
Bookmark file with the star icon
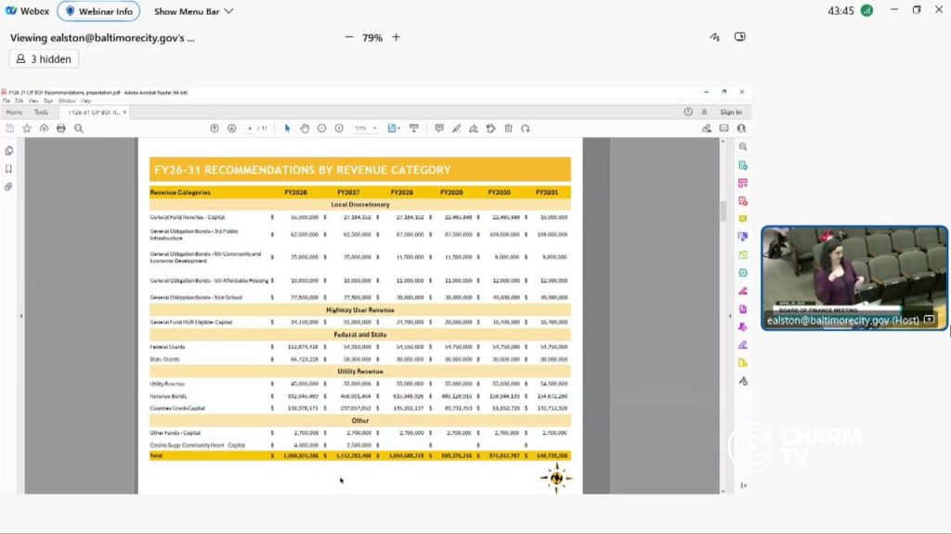27,128
